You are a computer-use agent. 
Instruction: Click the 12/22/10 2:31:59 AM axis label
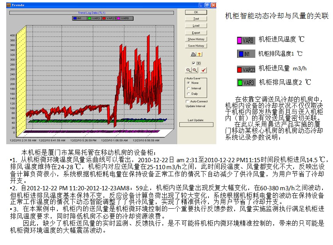(23, 140)
